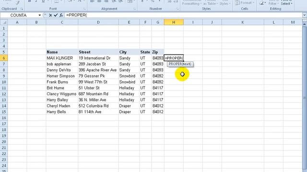Click the cell '36 N. Miller Ave'
Screen dimensions: 307x172
point(98,100)
